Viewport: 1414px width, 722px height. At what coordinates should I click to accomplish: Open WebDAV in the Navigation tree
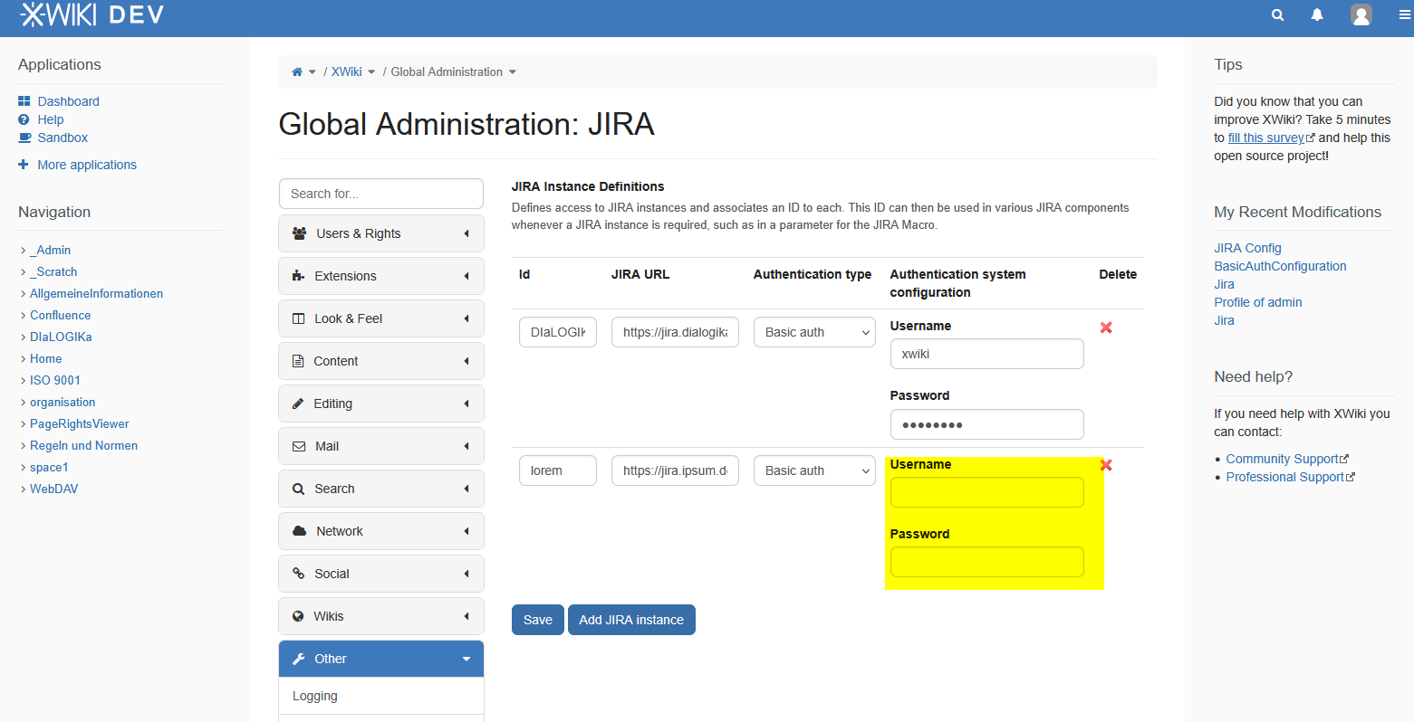click(54, 489)
